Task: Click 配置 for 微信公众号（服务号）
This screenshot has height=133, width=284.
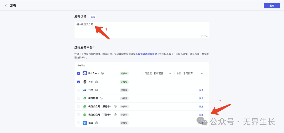Action: 201,107
